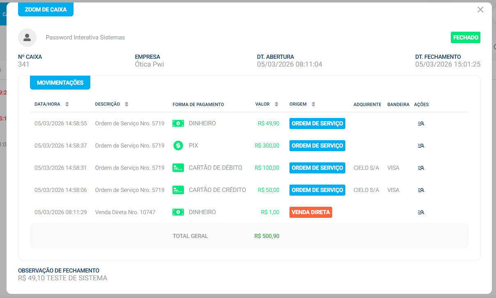Click the Ordem de Serviço badge on PIX row
The width and height of the screenshot is (496, 298).
[x=317, y=146]
